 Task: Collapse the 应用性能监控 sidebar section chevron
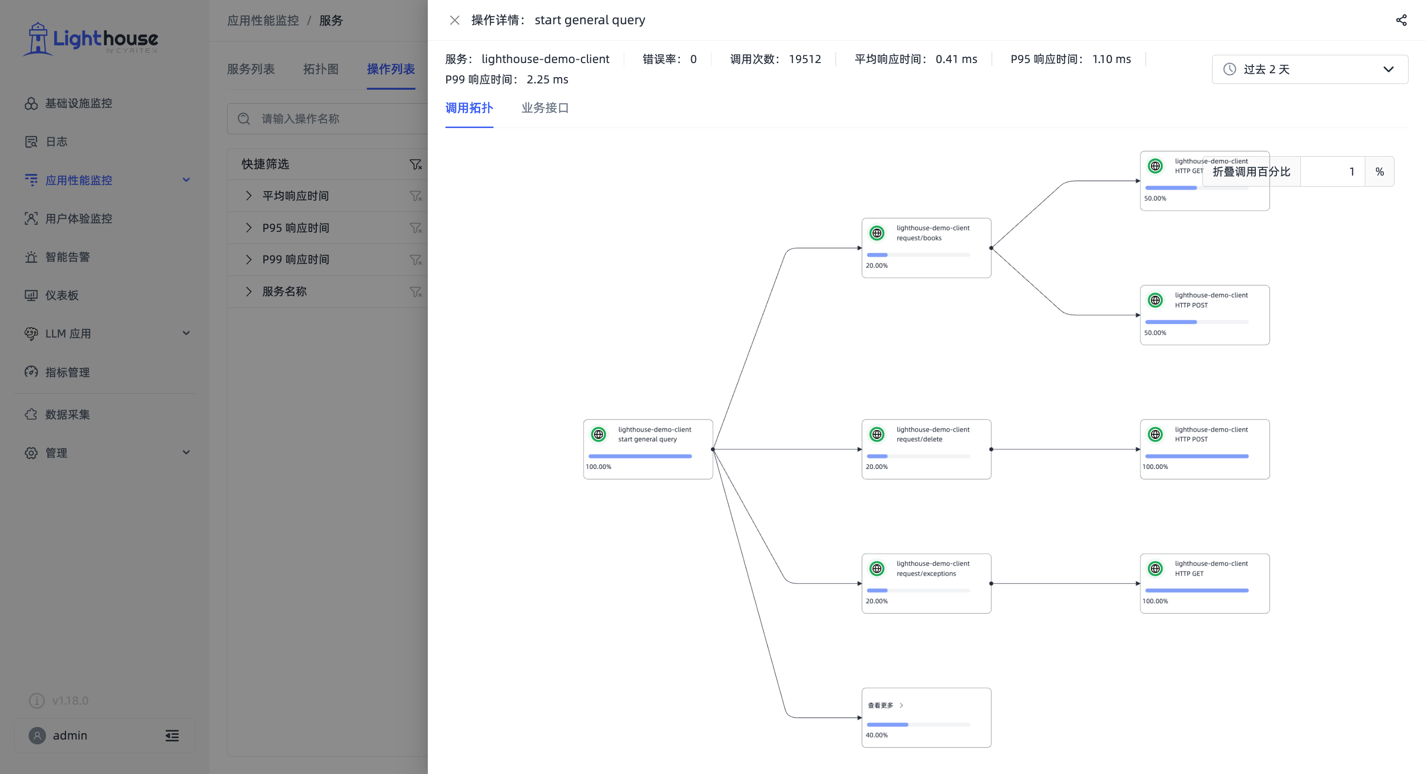pos(186,180)
